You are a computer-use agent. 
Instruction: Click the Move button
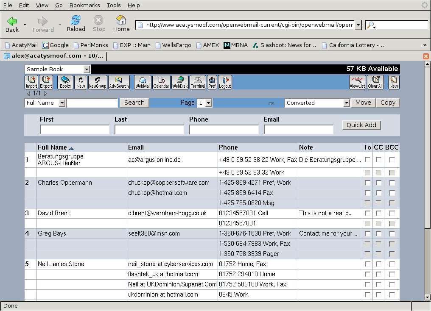point(363,103)
